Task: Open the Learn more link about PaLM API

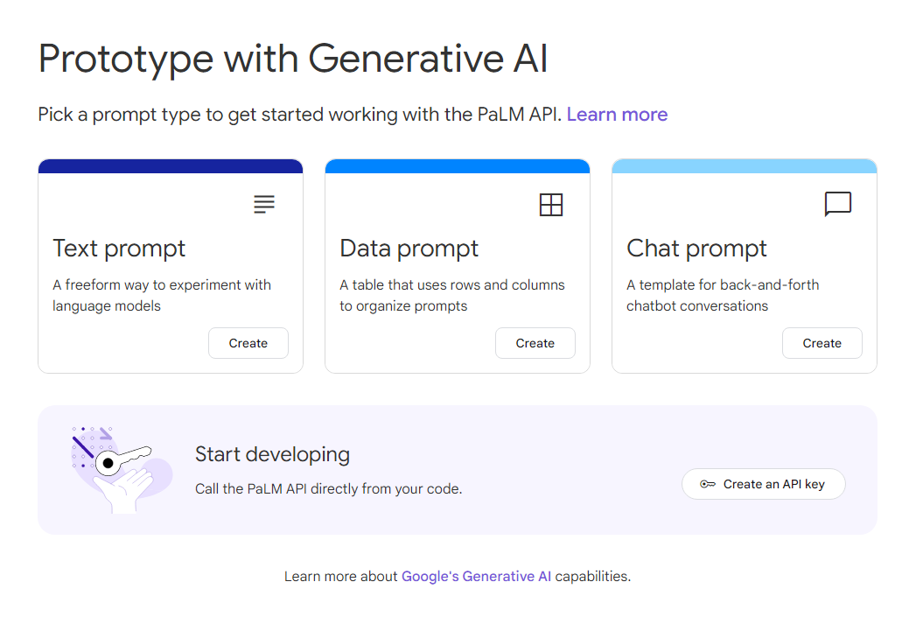Action: pos(617,115)
